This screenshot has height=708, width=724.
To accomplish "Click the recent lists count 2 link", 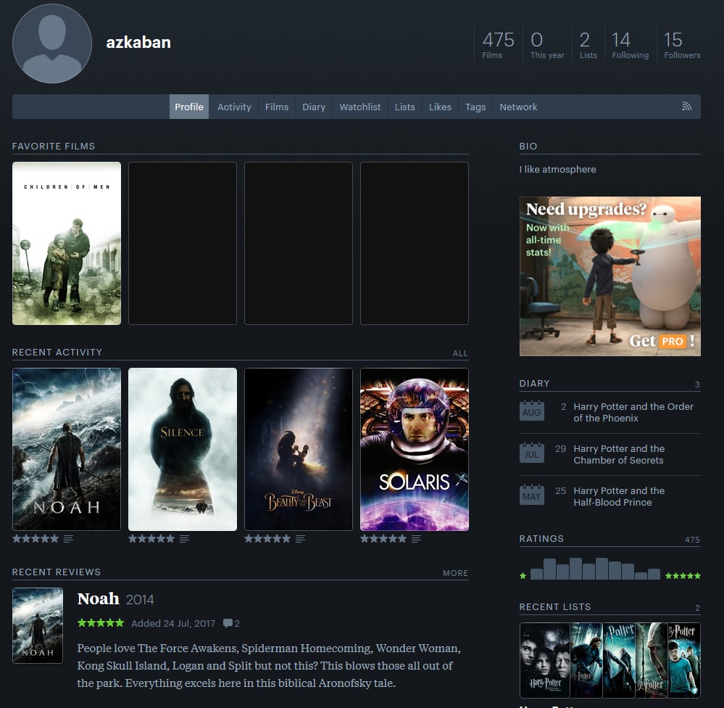I will pyautogui.click(x=697, y=608).
